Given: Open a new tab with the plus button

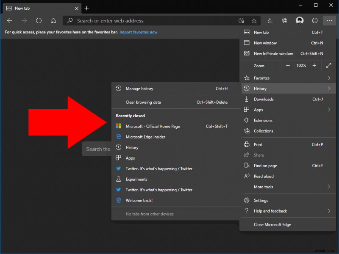Looking at the screenshot, I should pyautogui.click(x=86, y=8).
